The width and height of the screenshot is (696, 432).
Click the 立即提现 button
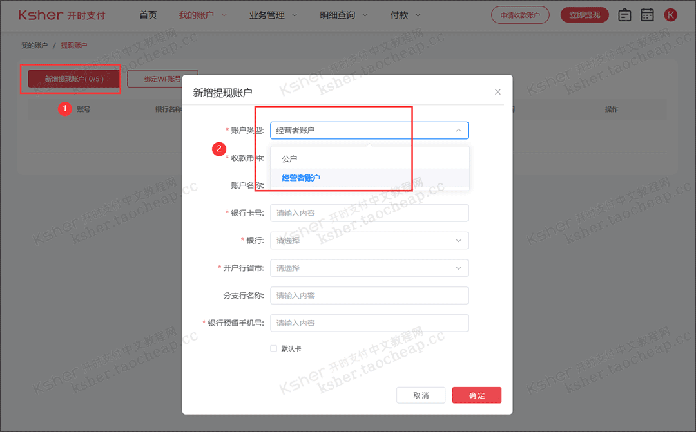(x=585, y=15)
